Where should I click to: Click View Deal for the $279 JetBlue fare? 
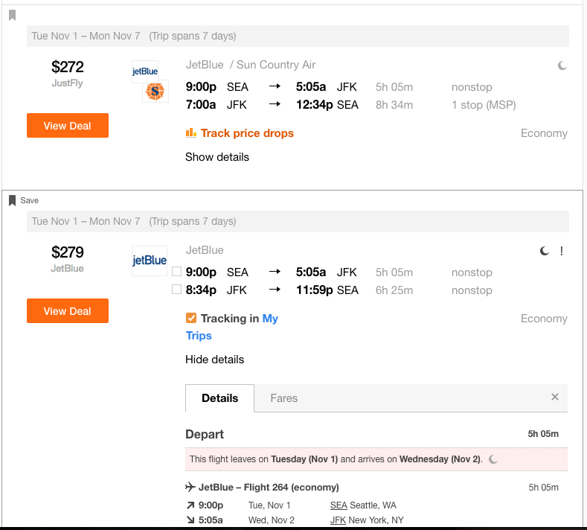(x=68, y=311)
